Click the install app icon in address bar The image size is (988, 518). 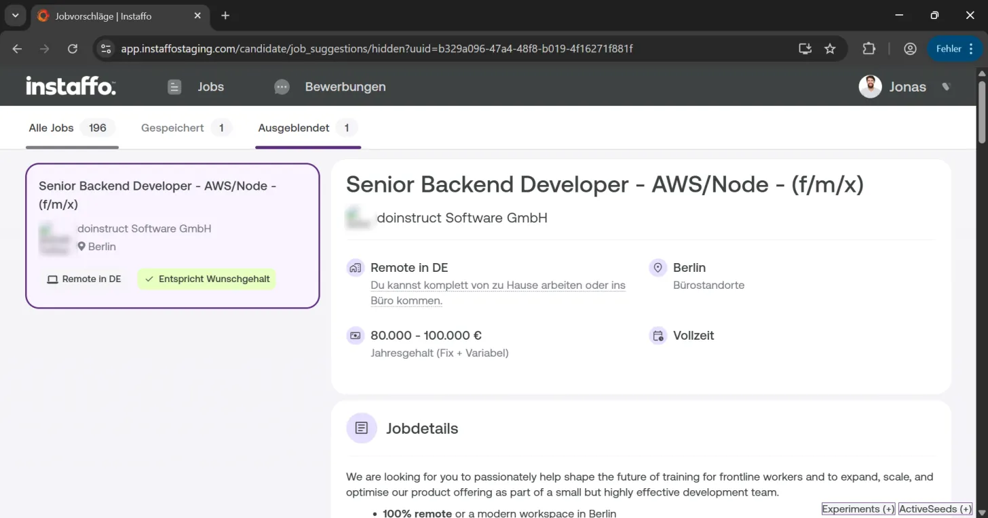tap(805, 49)
